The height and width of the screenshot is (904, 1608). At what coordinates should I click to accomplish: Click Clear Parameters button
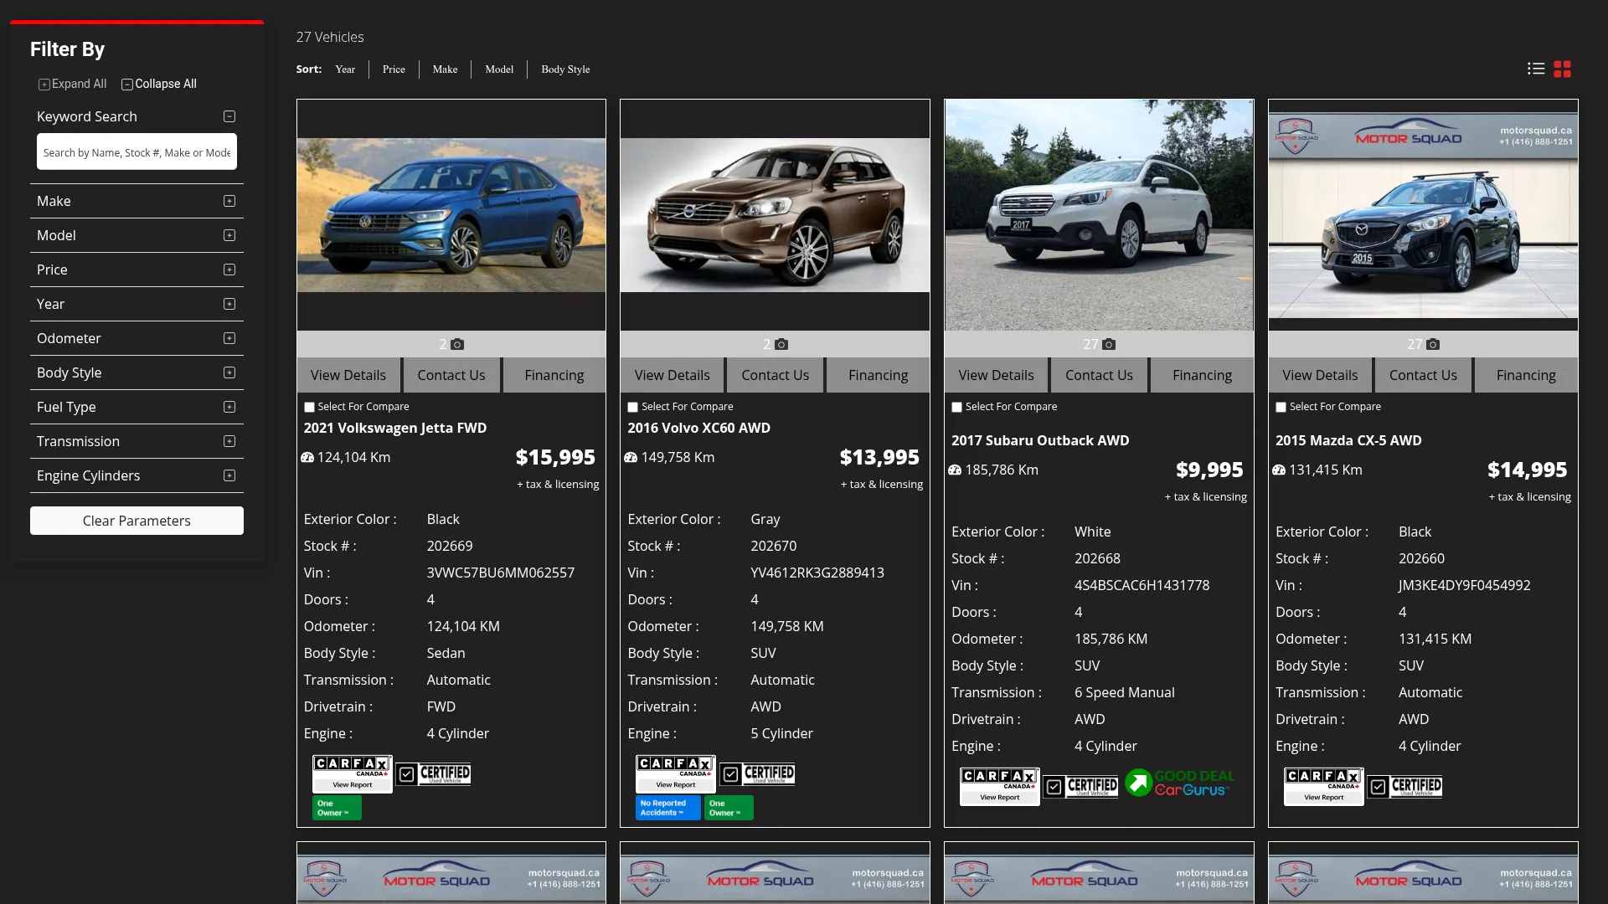tap(137, 521)
